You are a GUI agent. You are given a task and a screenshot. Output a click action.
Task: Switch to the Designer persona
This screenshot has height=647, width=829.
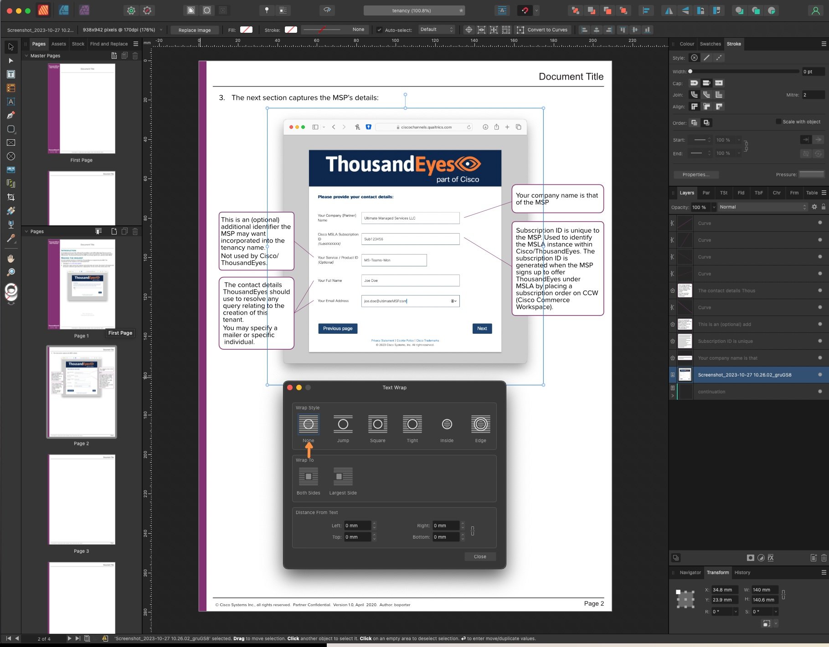coord(64,10)
